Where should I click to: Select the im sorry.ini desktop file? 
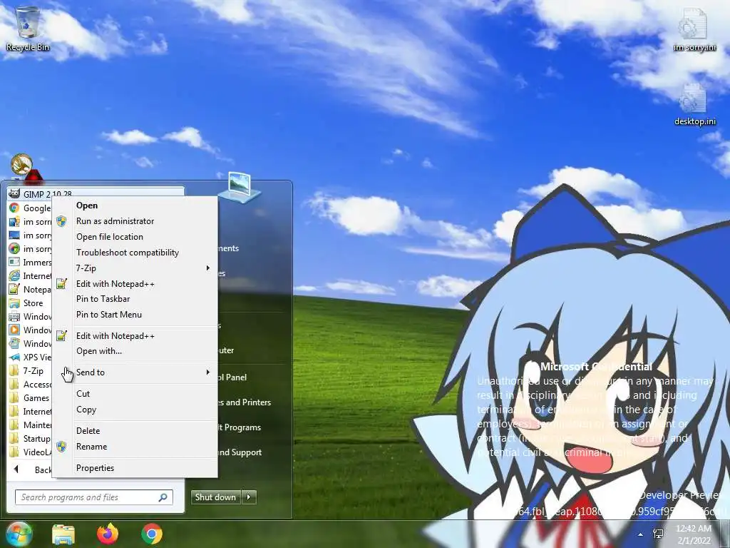694,30
